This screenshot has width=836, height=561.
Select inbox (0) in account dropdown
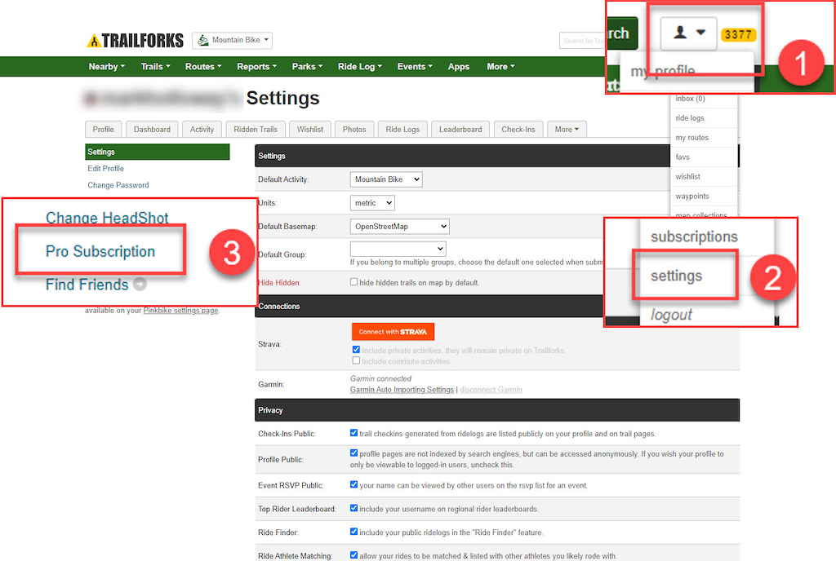pyautogui.click(x=703, y=99)
